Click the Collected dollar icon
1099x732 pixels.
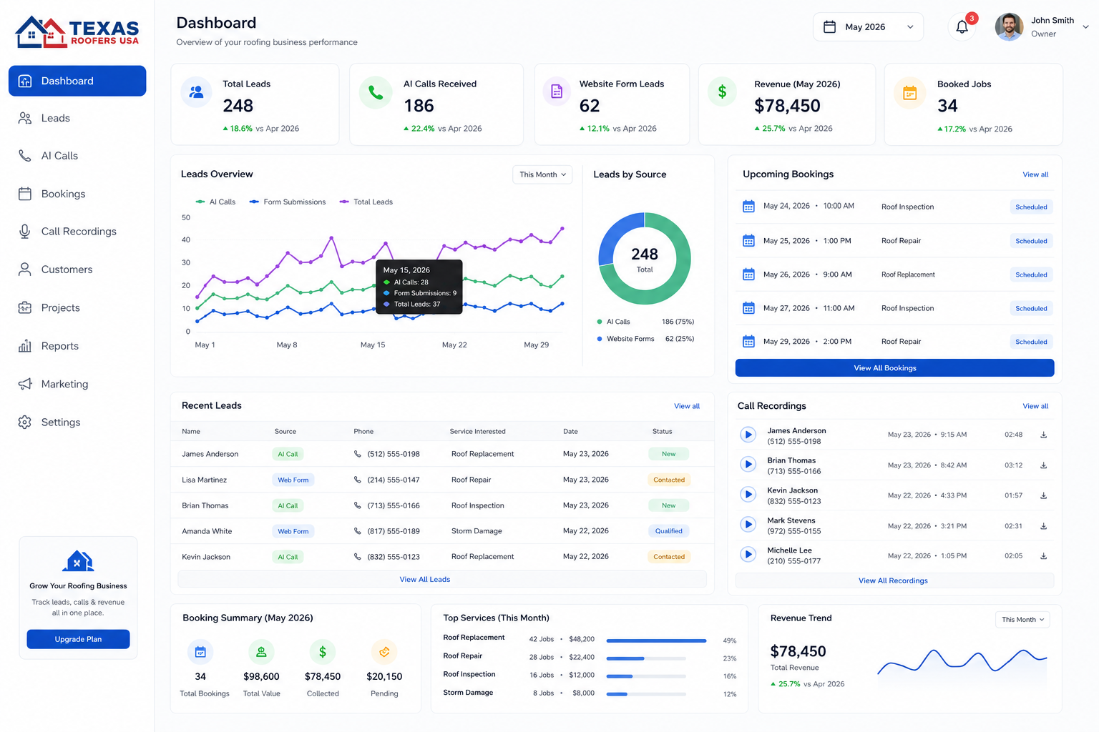(323, 652)
